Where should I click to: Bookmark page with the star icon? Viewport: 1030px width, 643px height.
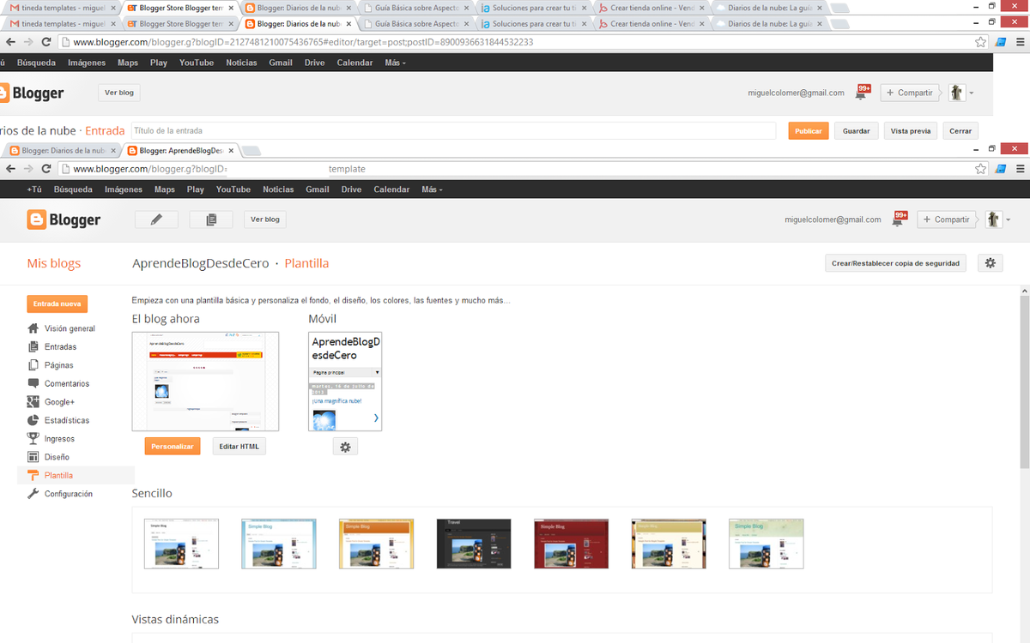tap(980, 169)
